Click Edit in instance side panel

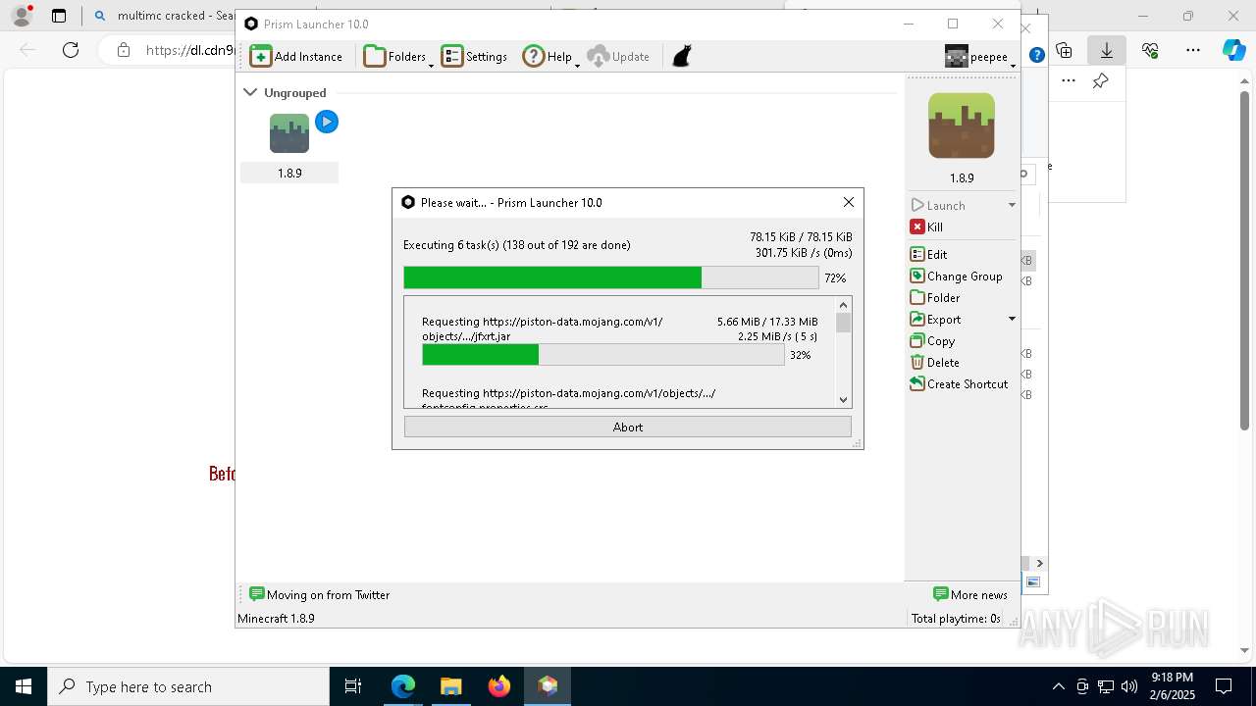pyautogui.click(x=929, y=254)
